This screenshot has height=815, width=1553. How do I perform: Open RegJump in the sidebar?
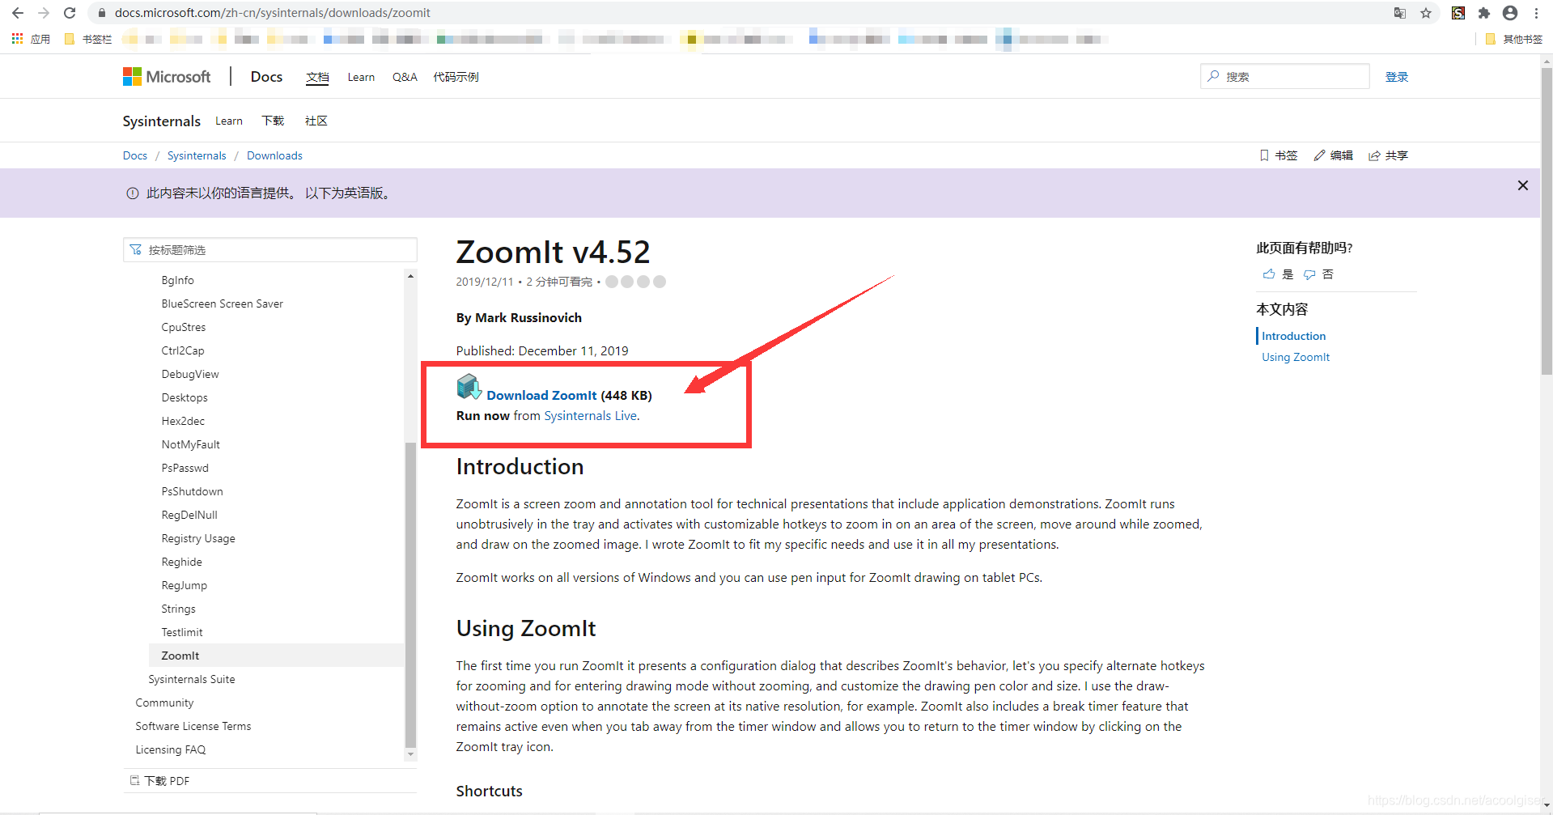coord(184,585)
